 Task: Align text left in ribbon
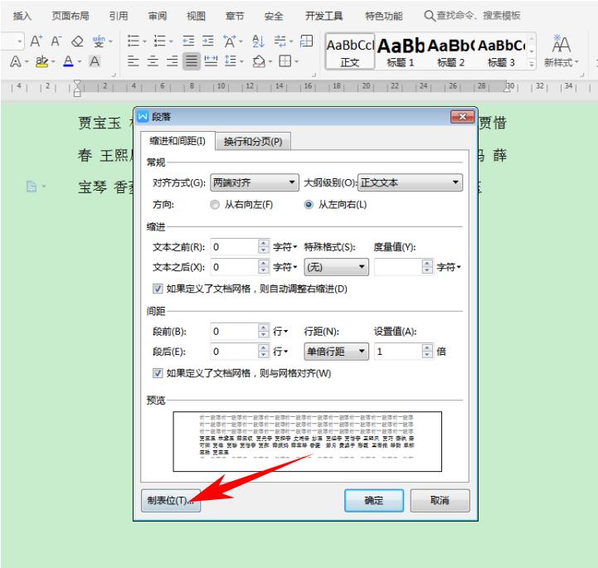tap(133, 61)
